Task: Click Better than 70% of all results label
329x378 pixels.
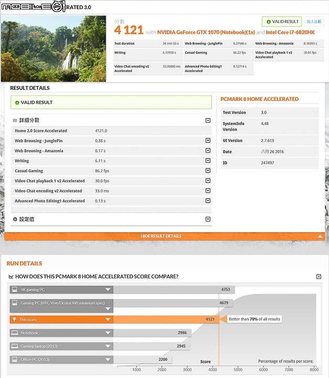Action: (x=254, y=319)
